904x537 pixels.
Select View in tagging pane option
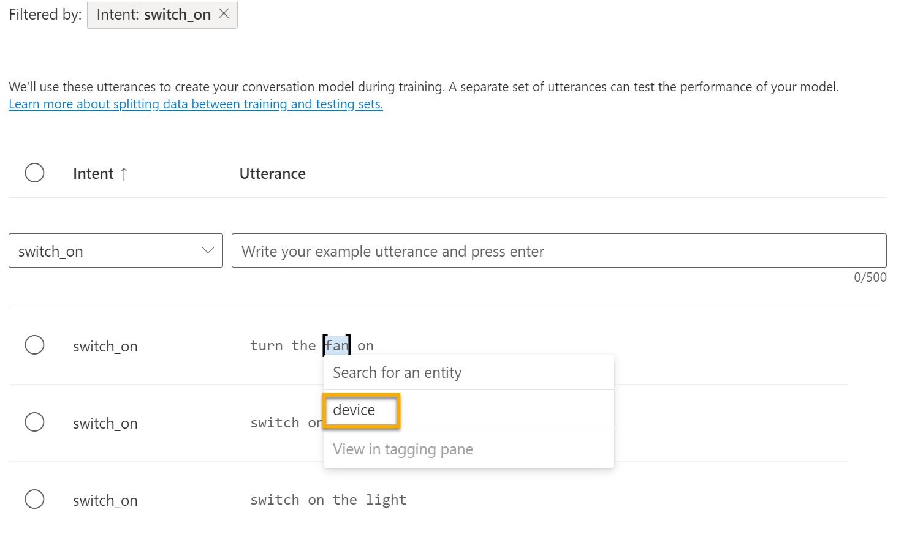point(403,449)
